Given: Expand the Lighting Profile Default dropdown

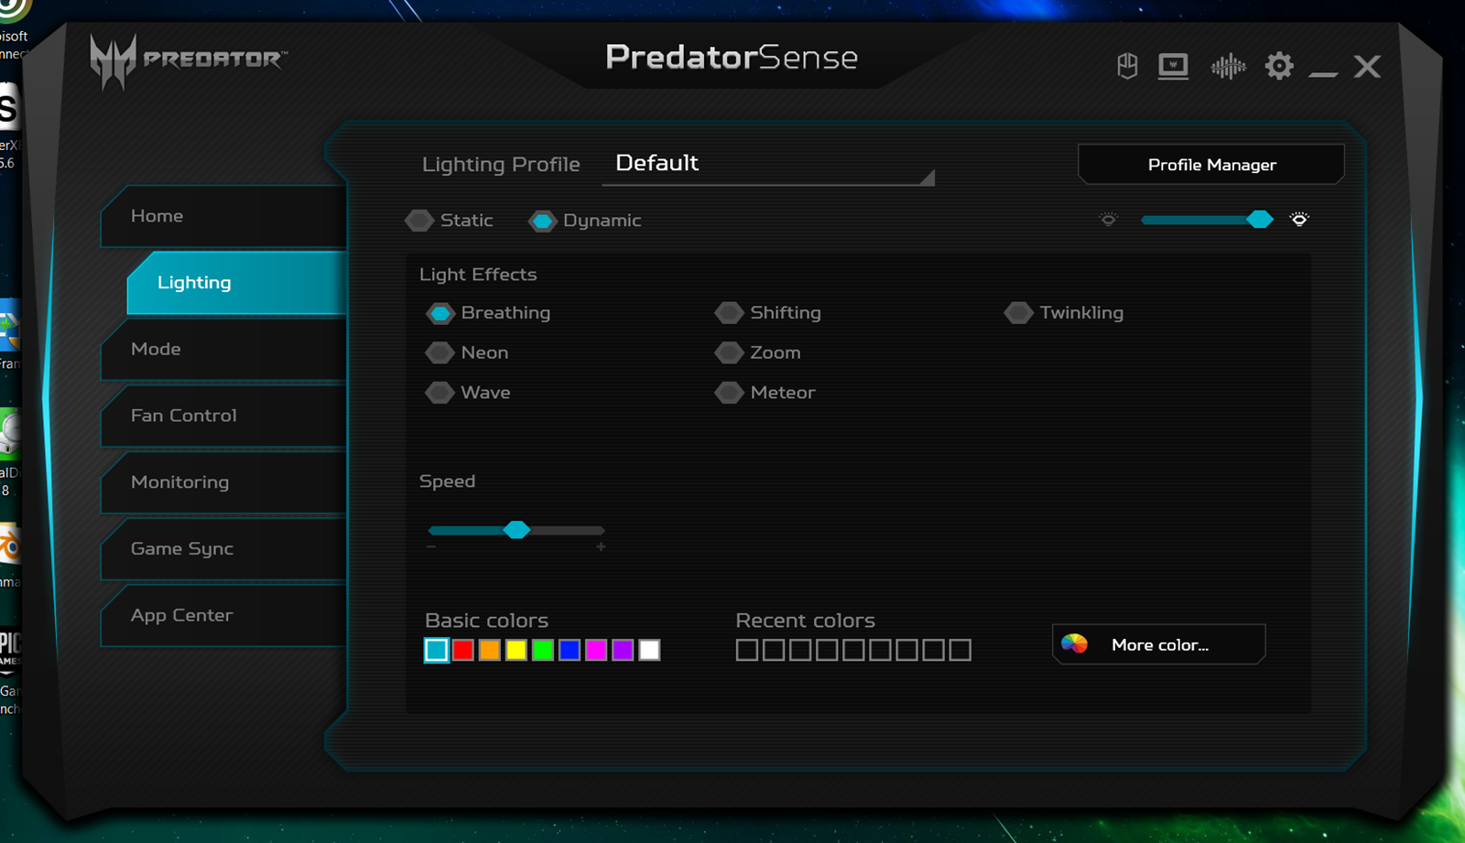Looking at the screenshot, I should coord(768,164).
